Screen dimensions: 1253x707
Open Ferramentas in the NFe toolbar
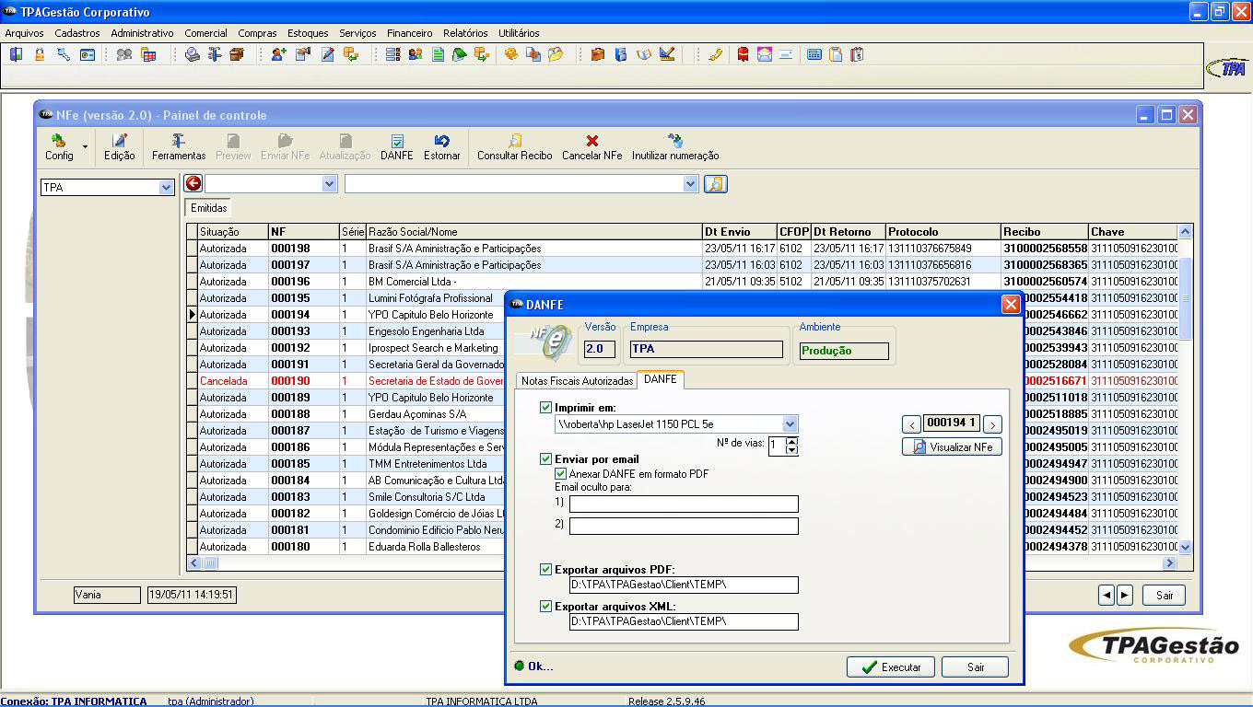point(179,146)
